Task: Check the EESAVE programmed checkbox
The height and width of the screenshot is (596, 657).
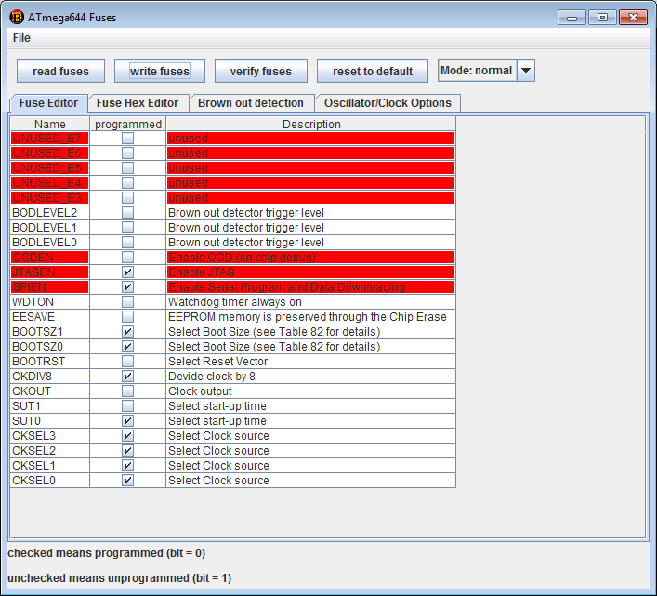Action: point(128,317)
